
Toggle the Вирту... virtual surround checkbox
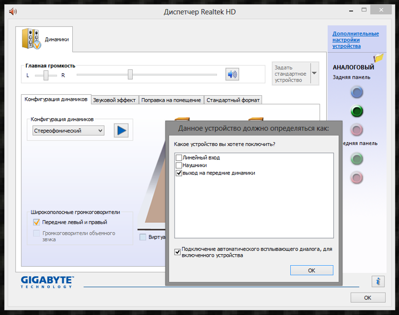coord(143,237)
